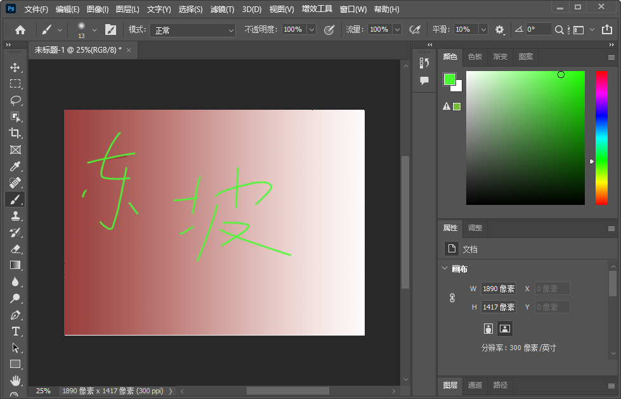The image size is (621, 399).
Task: Click the horizontal canvas scrollbar
Action: tap(287, 391)
